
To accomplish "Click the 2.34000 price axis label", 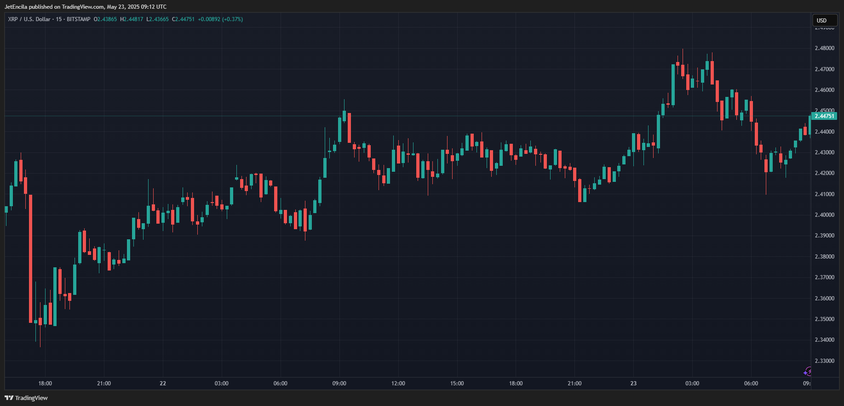I will (824, 340).
